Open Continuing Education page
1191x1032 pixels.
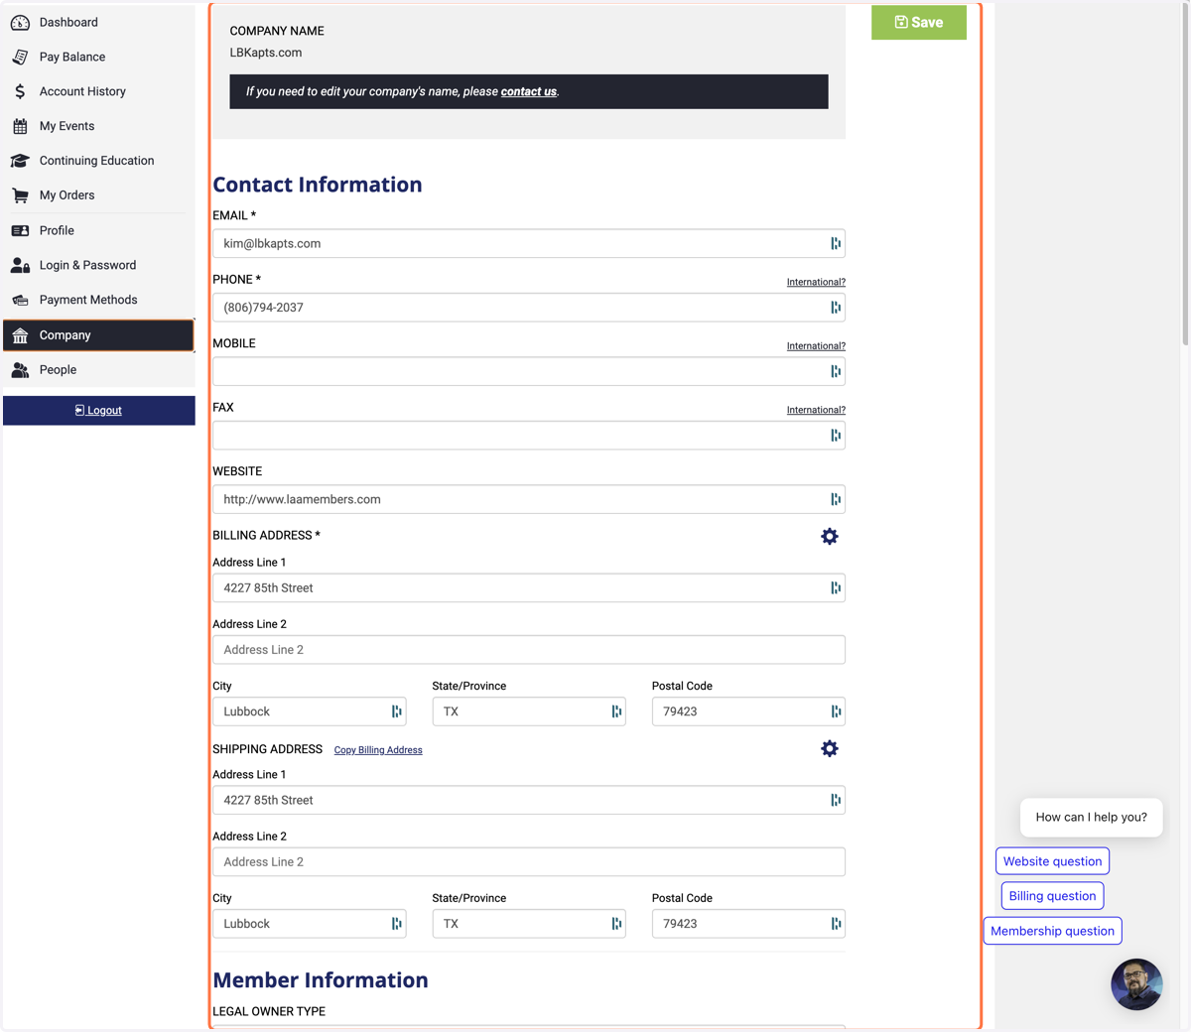98,161
